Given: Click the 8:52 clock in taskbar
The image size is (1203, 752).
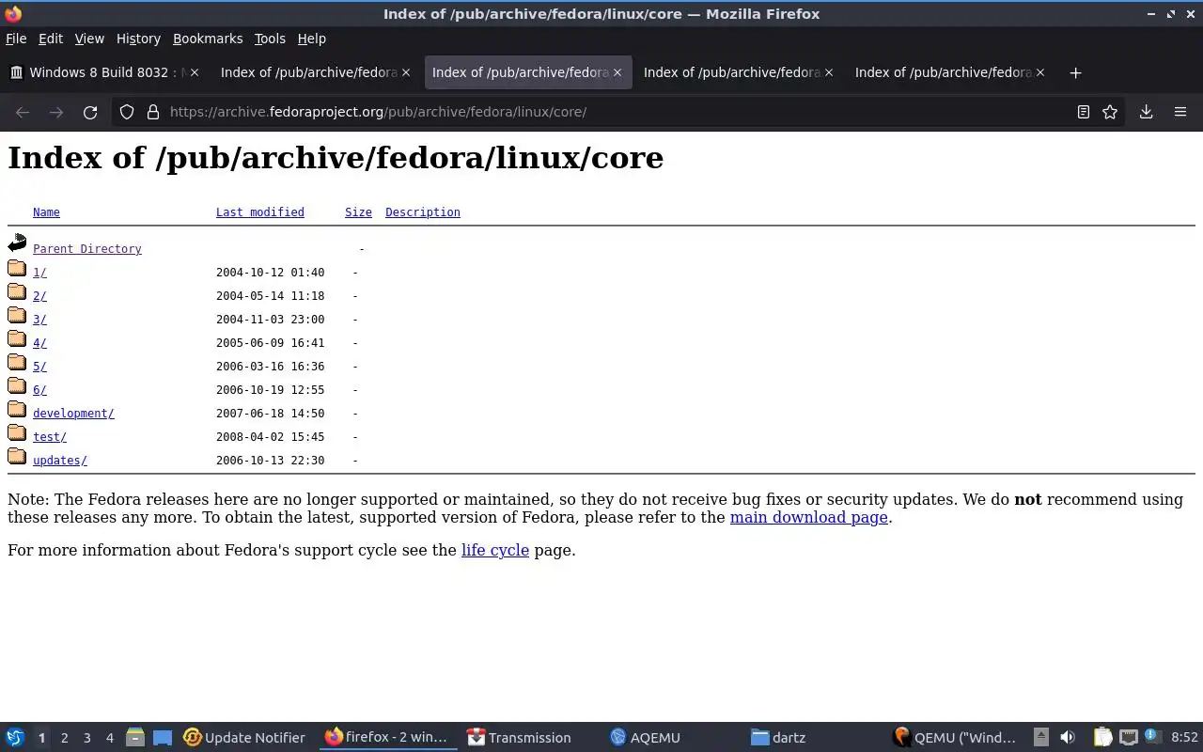Looking at the screenshot, I should [x=1184, y=738].
